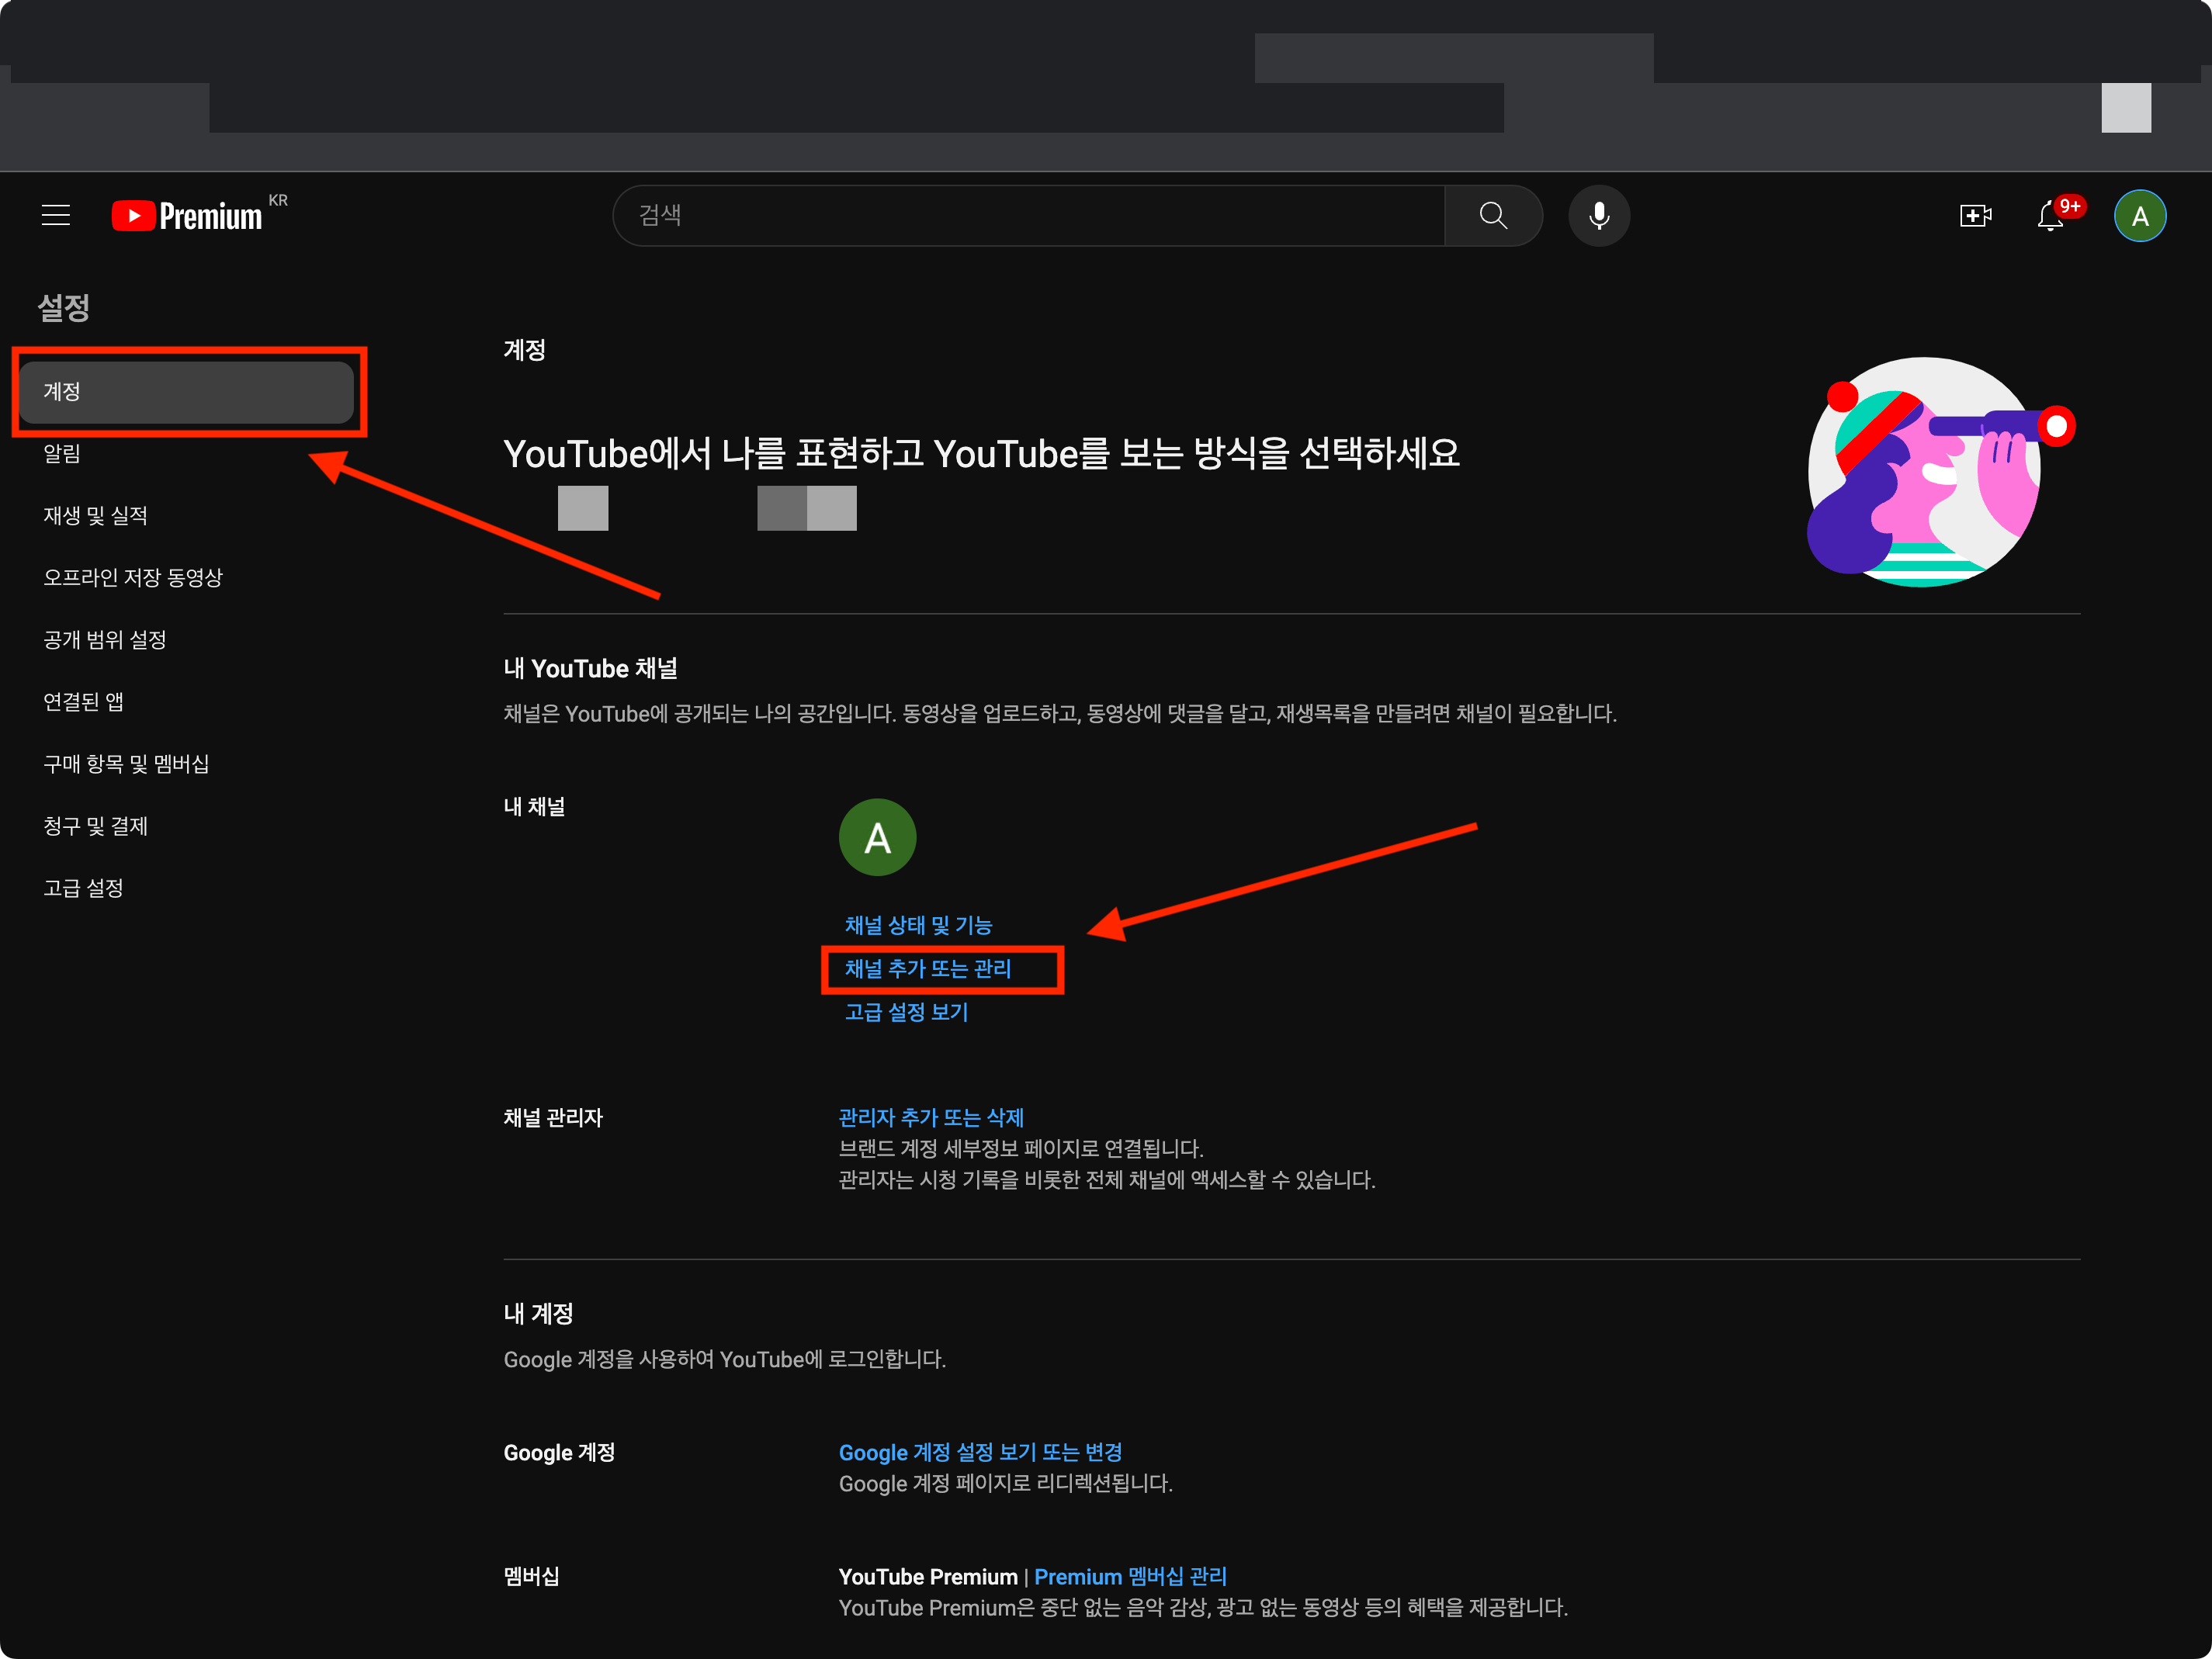The width and height of the screenshot is (2212, 1659).
Task: Open the notifications bell
Action: [x=2050, y=216]
